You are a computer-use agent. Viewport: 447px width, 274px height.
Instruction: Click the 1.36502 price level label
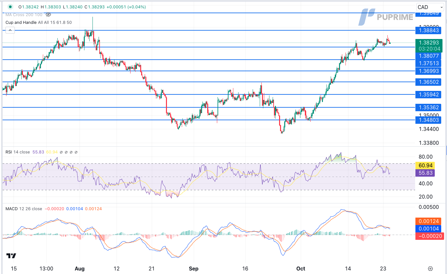[x=428, y=82]
